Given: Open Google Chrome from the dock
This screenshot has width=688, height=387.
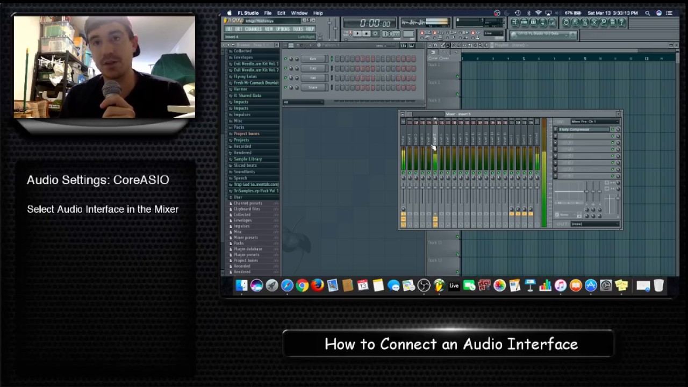Looking at the screenshot, I should click(302, 285).
